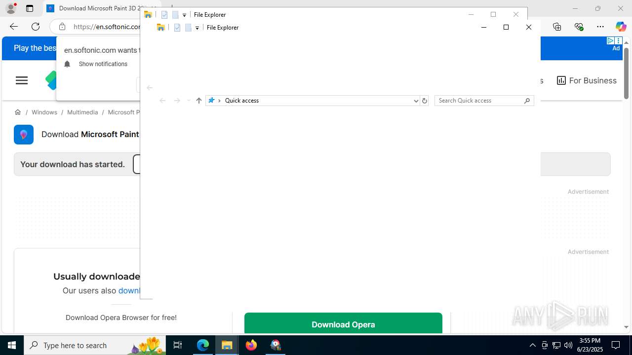This screenshot has height=355, width=632.
Task: Click the page scrollbar down arrow
Action: [626, 327]
